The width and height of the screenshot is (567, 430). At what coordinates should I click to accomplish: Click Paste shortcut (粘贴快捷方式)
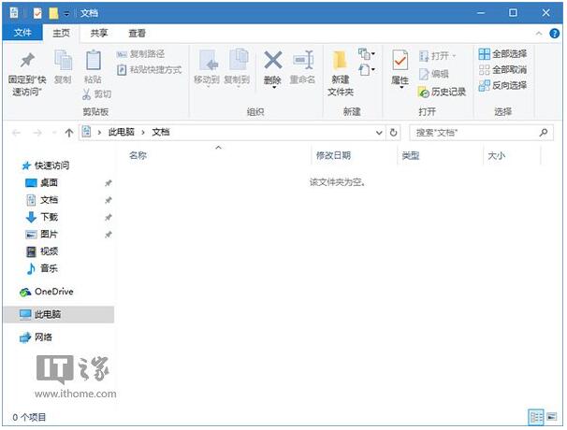coord(149,70)
